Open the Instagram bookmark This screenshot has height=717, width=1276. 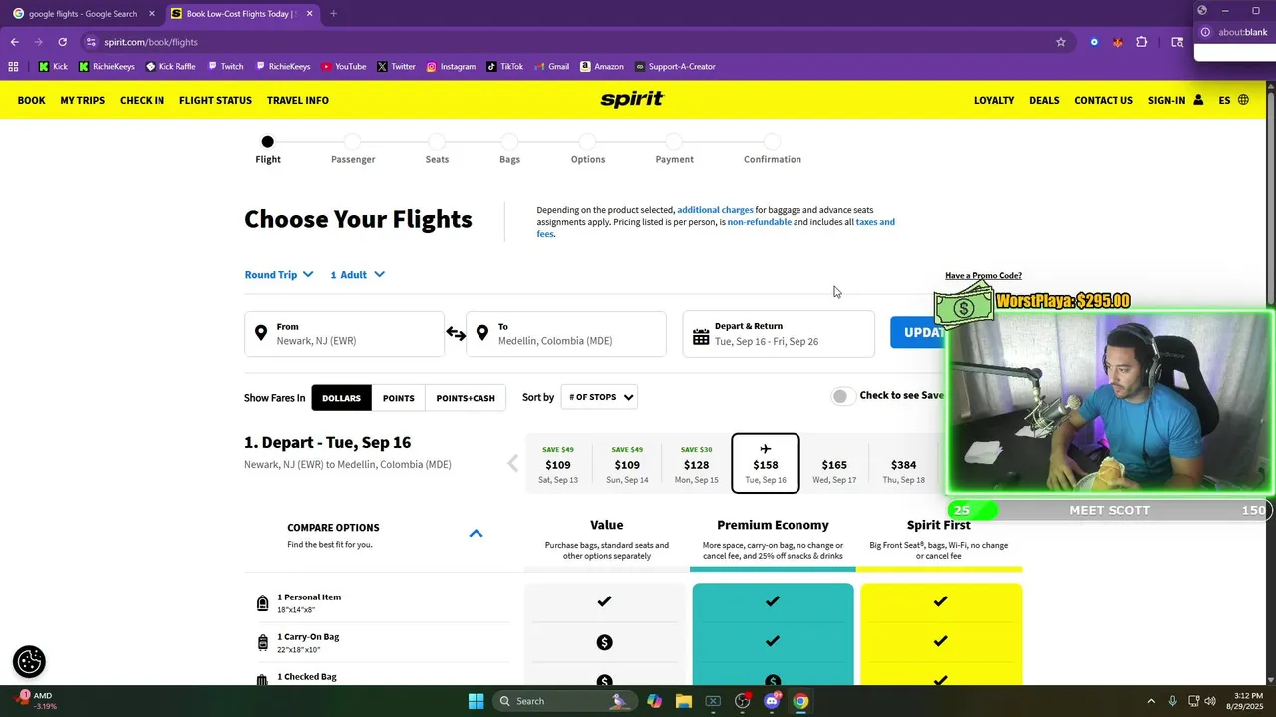451,67
